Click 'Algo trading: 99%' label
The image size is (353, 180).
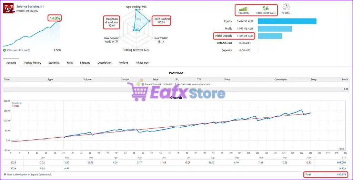pyautogui.click(x=136, y=7)
